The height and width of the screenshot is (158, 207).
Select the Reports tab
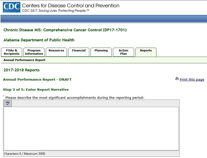146,51
